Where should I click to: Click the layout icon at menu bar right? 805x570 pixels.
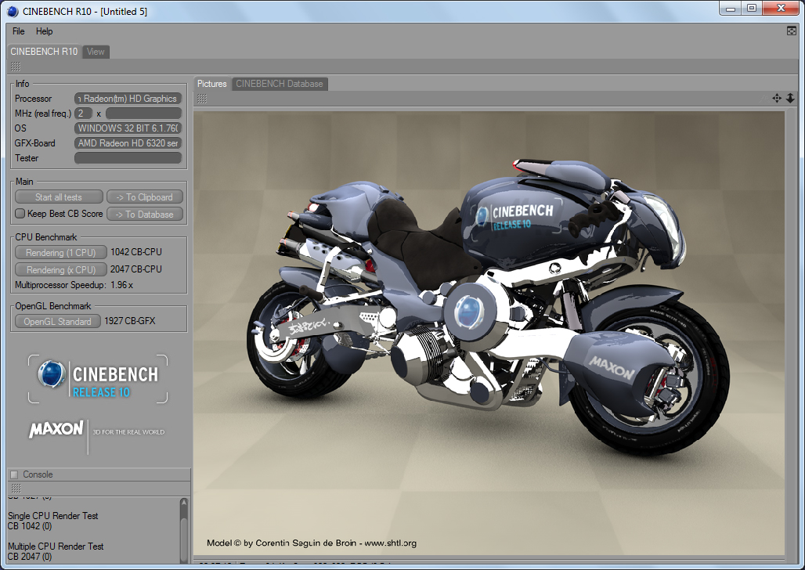pyautogui.click(x=791, y=31)
